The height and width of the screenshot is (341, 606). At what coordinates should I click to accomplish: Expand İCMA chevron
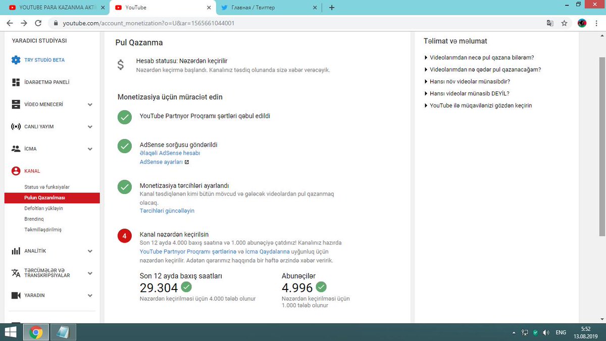coord(90,150)
